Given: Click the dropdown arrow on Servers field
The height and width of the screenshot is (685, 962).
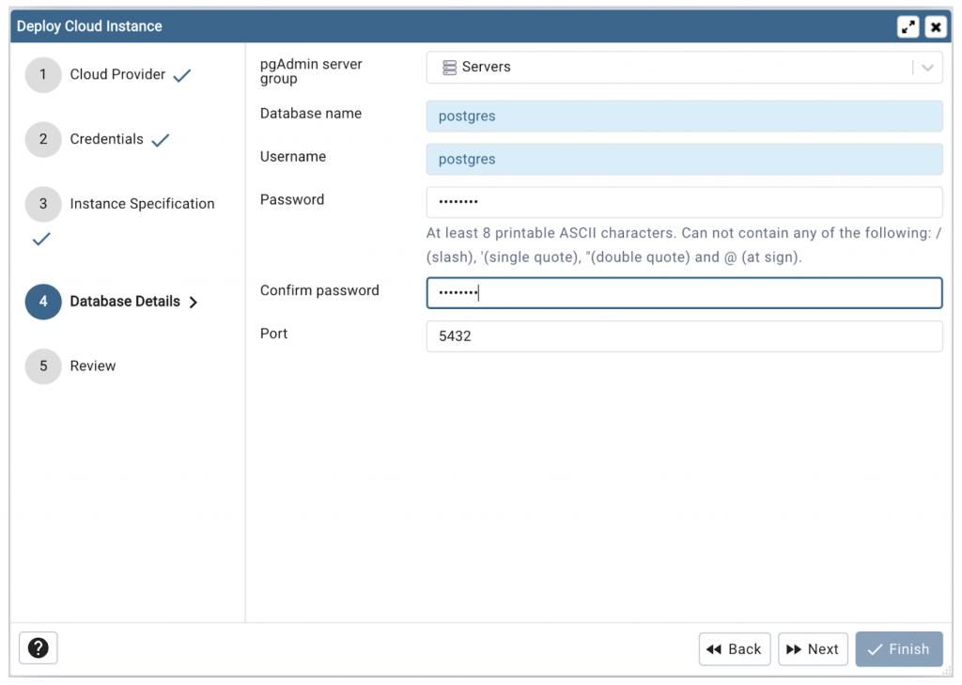Looking at the screenshot, I should click(x=928, y=67).
